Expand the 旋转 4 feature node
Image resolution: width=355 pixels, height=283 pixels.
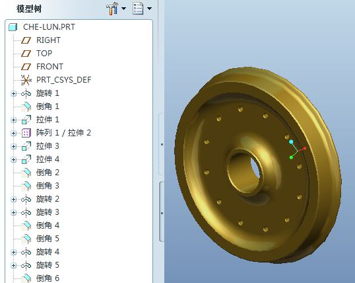(x=14, y=252)
